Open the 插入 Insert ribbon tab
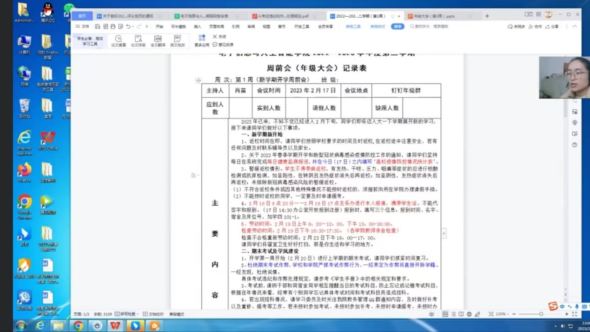The height and width of the screenshot is (332, 590). click(198, 27)
